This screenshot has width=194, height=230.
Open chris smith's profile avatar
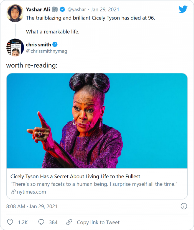pyautogui.click(x=15, y=48)
